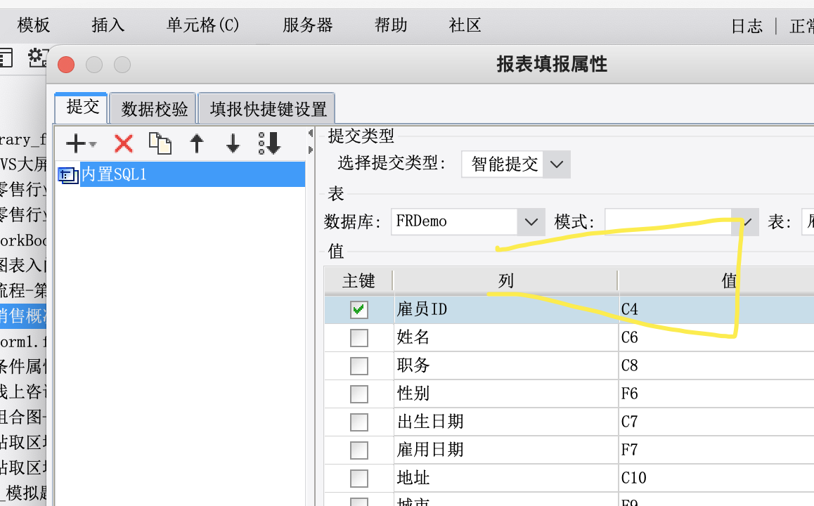Switch to the 提交 tab
Screen dimensions: 814x506
pyautogui.click(x=82, y=108)
